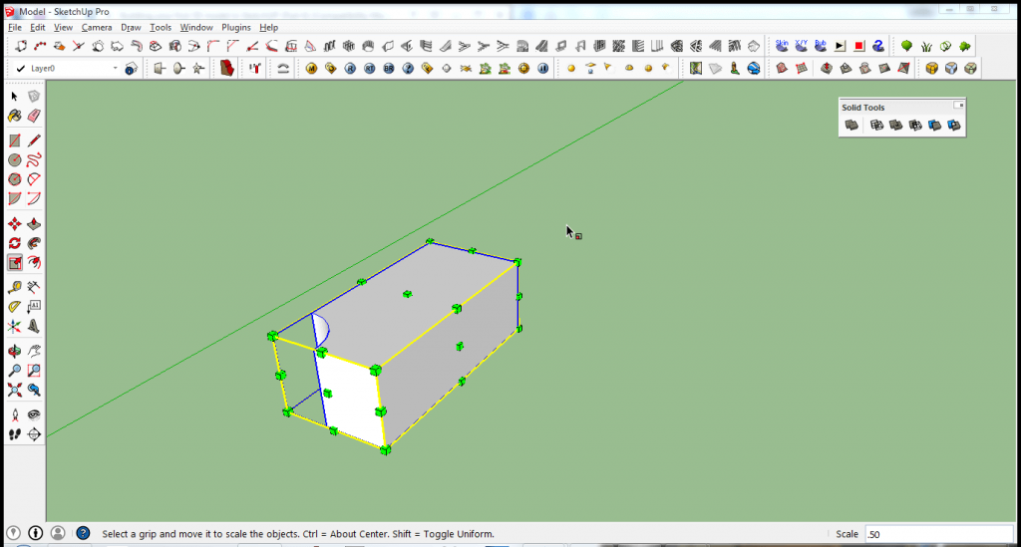Activate the Move tool

coord(14,224)
